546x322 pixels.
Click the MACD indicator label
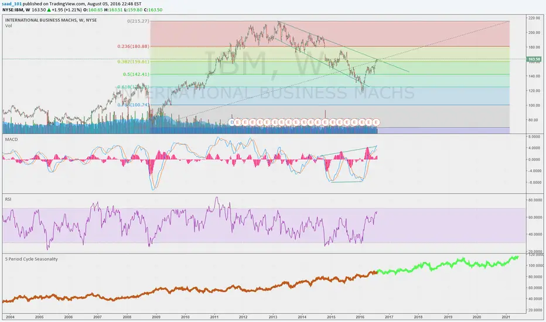coord(11,139)
